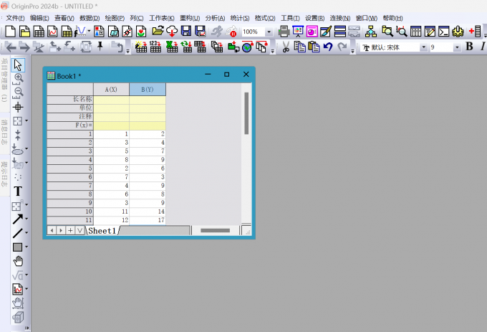
Task: Select column A(X) header
Action: coord(111,90)
